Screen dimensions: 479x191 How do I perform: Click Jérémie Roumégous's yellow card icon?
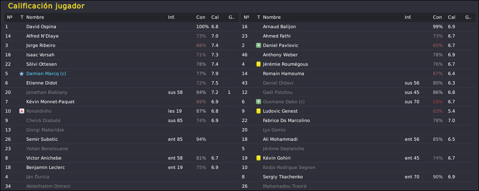click(258, 64)
